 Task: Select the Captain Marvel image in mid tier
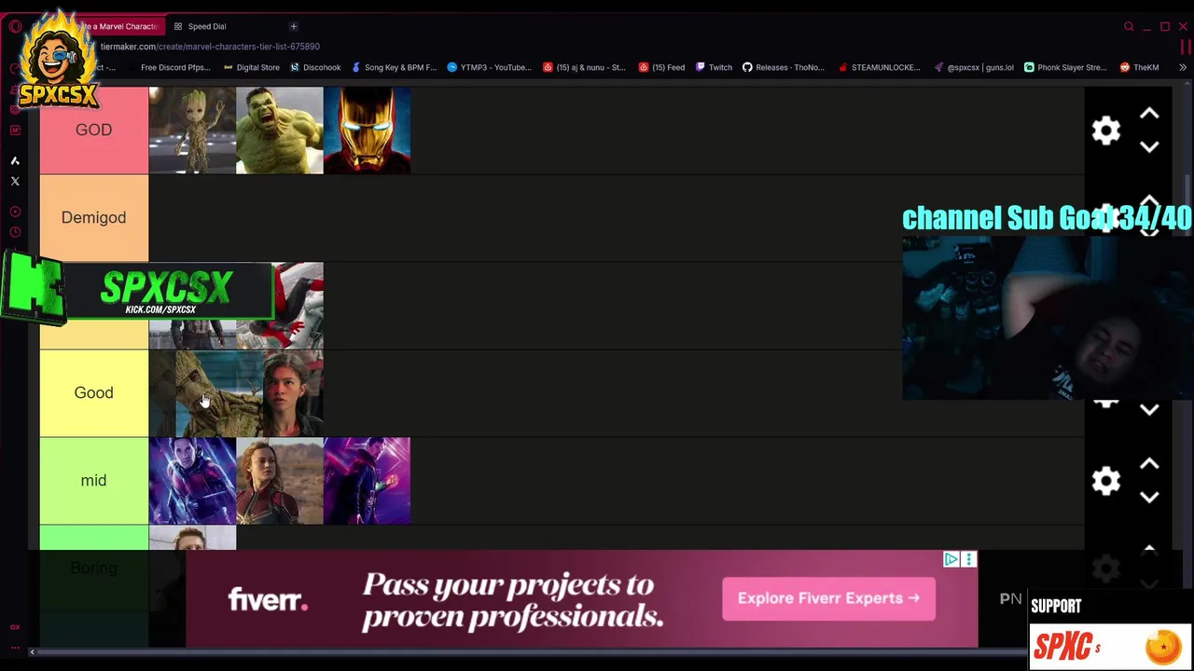point(280,481)
